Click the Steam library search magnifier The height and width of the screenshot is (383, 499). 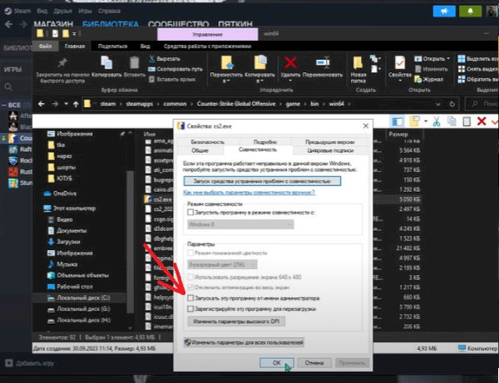tap(8, 86)
